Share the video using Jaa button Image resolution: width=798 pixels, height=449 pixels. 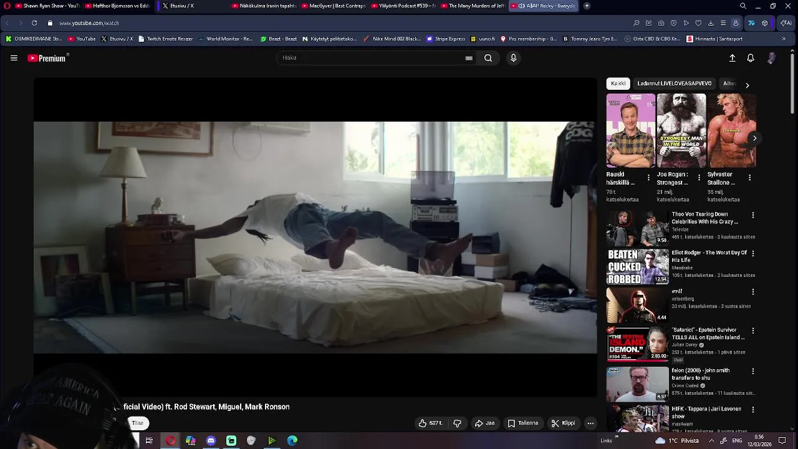[x=484, y=423]
